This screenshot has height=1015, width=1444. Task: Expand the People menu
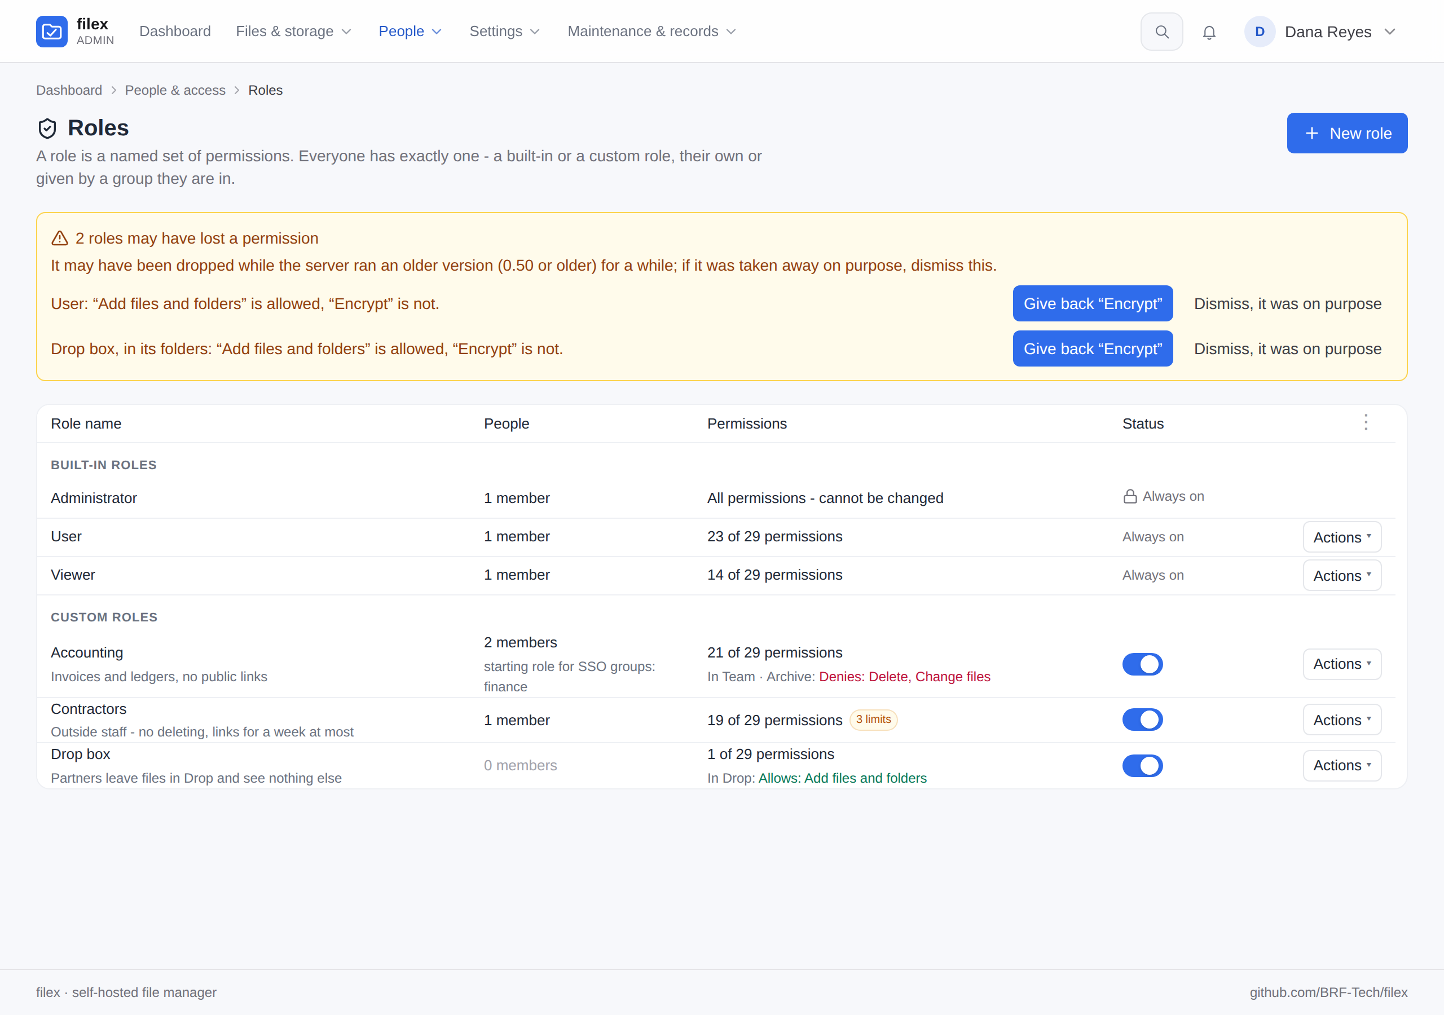point(410,32)
